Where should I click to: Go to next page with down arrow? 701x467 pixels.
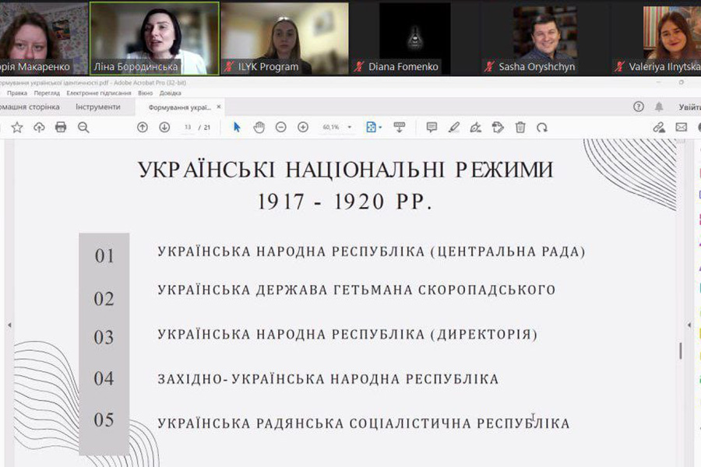click(164, 128)
